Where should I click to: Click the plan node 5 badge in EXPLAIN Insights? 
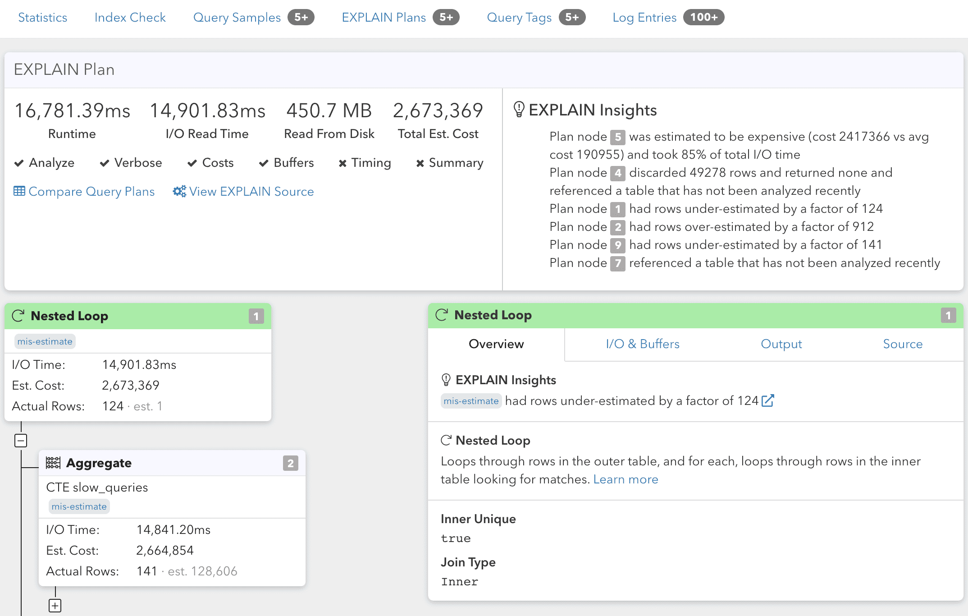(x=619, y=137)
